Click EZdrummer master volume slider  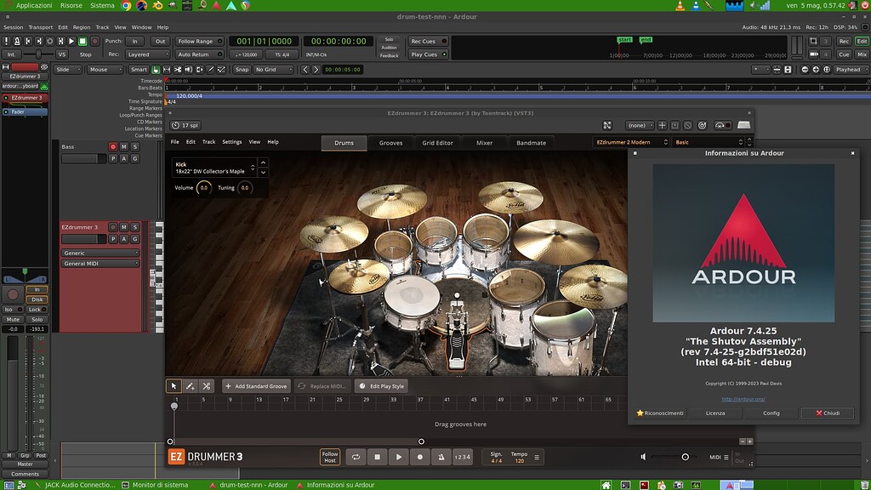pos(674,457)
